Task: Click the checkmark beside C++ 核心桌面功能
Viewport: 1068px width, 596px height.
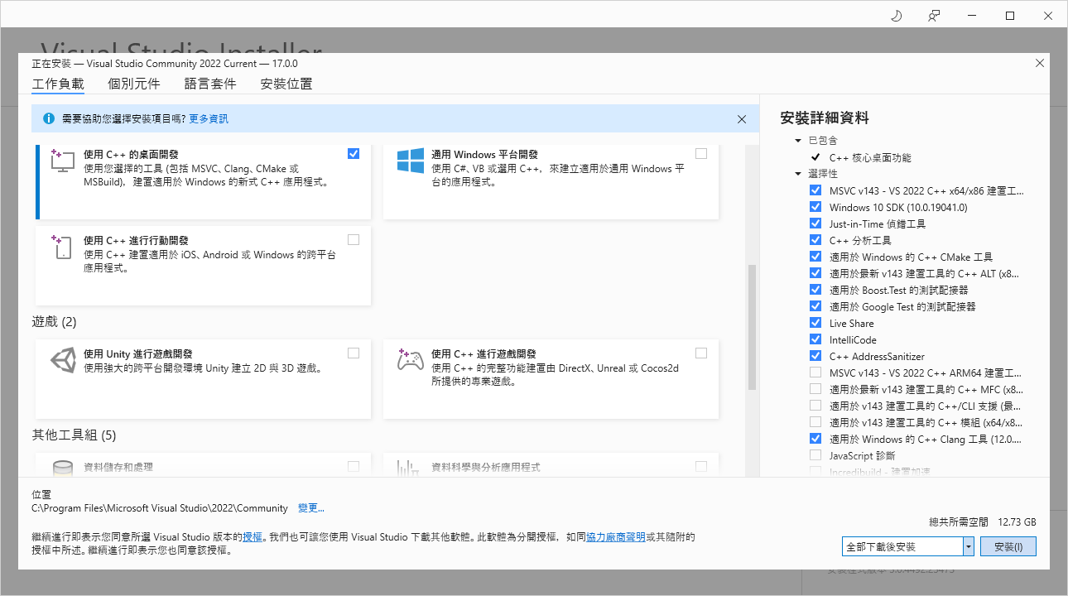Action: (815, 157)
